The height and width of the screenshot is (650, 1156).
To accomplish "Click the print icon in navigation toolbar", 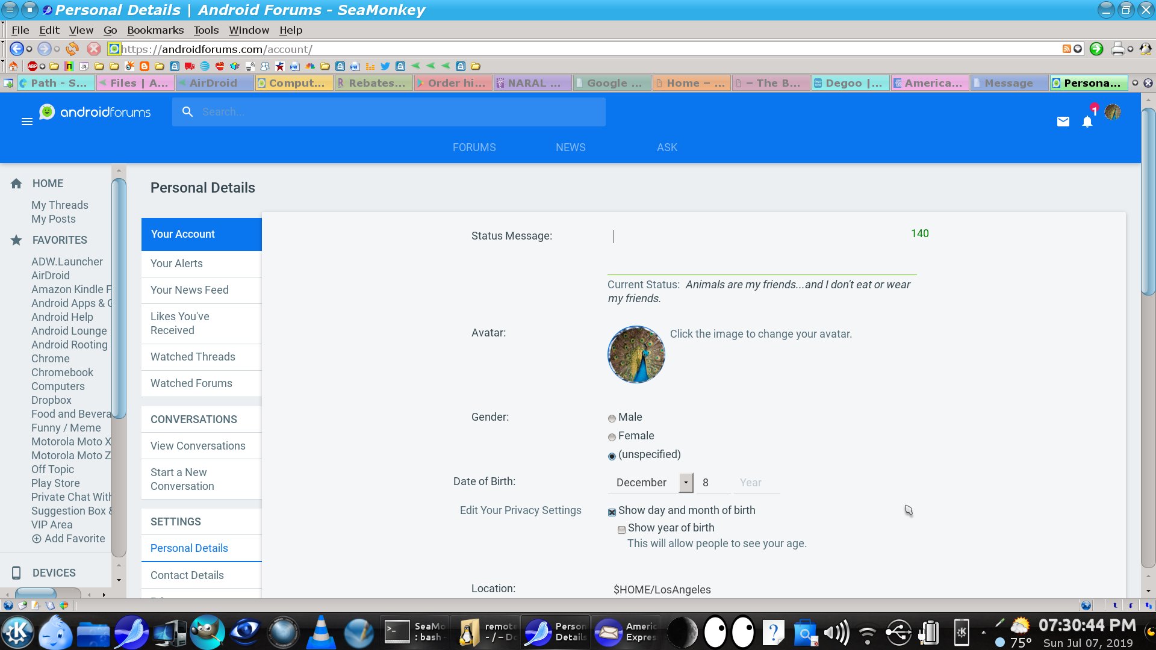I will coord(1117,49).
